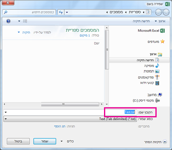Click the pictures library icon
The width and height of the screenshot is (172, 150).
[157, 71]
